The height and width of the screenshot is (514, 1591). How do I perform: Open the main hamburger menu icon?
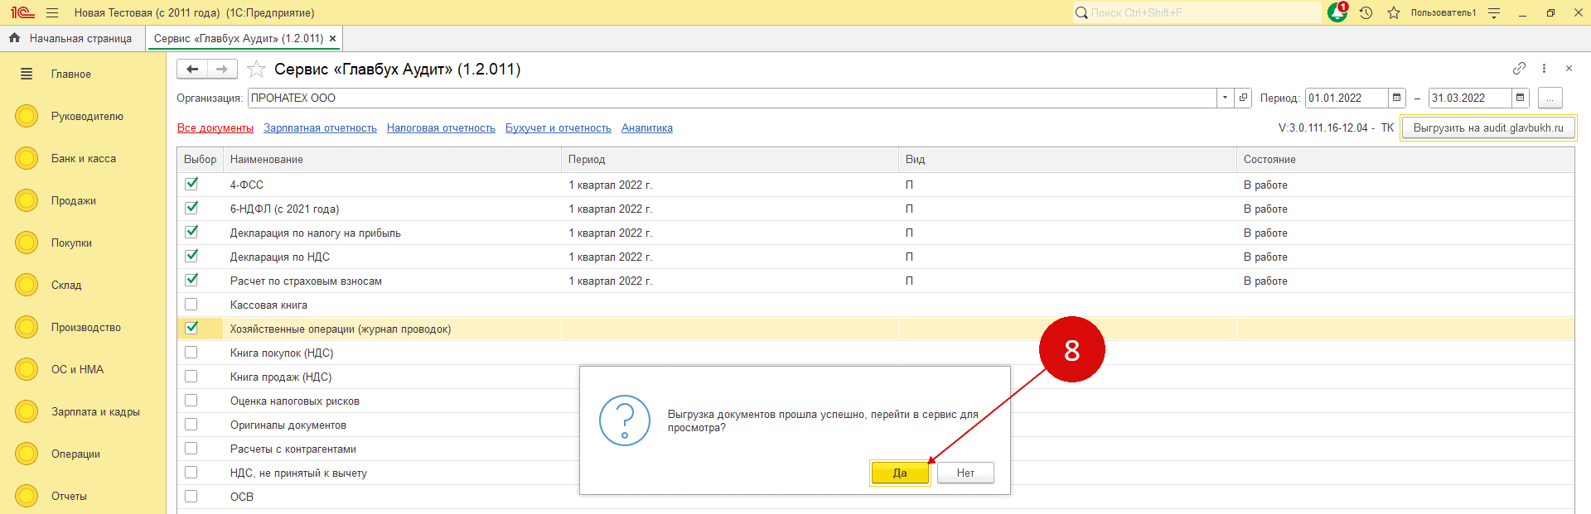(52, 12)
